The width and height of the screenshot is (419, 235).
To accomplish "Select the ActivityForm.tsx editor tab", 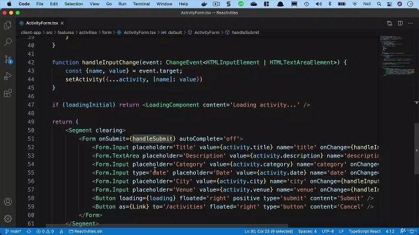I will pos(41,23).
